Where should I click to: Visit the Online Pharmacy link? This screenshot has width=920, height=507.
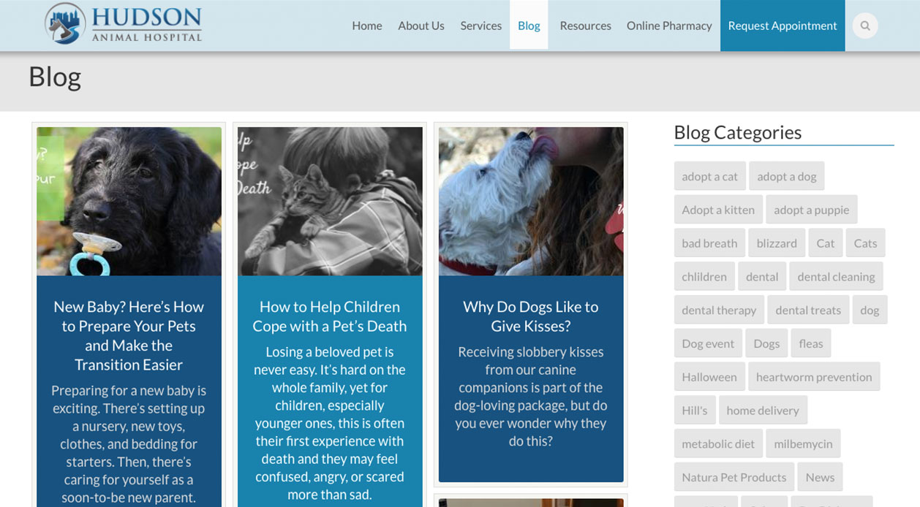669,26
